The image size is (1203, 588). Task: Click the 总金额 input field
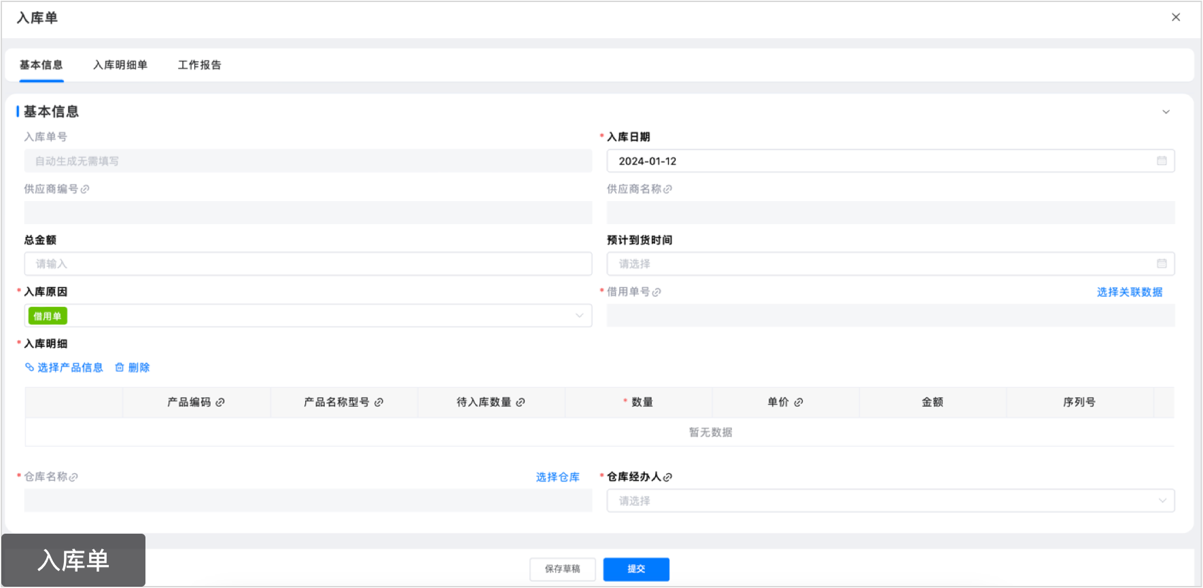point(308,264)
